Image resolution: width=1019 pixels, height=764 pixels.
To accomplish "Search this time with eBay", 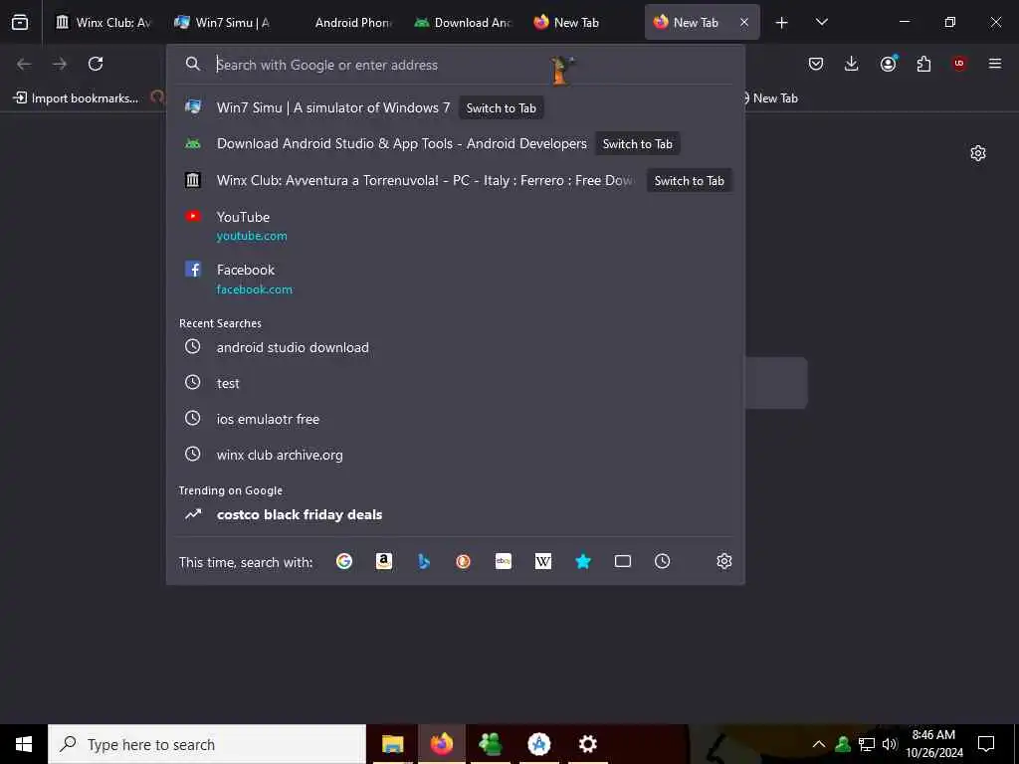I will click(x=503, y=561).
